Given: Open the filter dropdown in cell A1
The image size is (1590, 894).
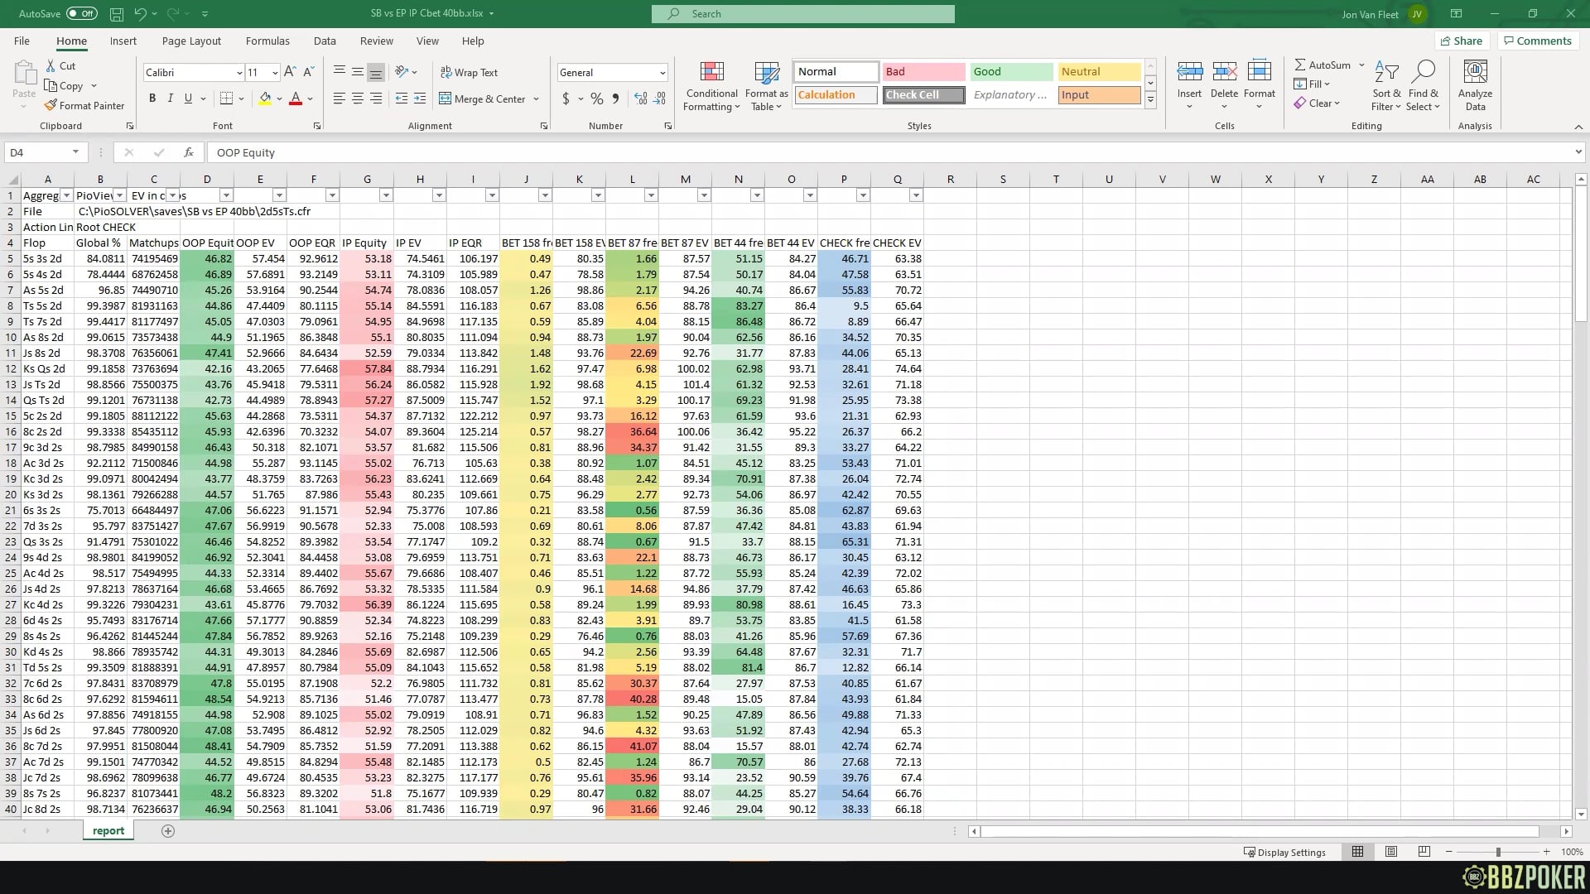Looking at the screenshot, I should pyautogui.click(x=67, y=195).
